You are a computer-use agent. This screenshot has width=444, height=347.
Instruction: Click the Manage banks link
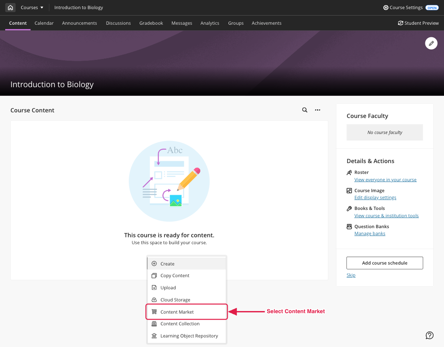[369, 233]
